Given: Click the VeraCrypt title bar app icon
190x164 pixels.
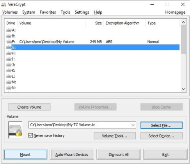Looking at the screenshot, I should 4,5.
